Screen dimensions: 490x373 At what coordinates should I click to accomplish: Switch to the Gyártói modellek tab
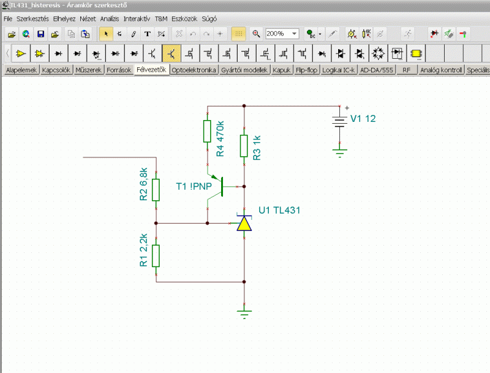coord(244,70)
